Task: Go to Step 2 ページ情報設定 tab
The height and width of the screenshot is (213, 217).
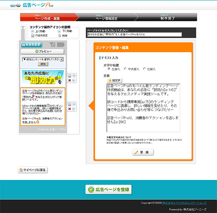Action: (106, 17)
